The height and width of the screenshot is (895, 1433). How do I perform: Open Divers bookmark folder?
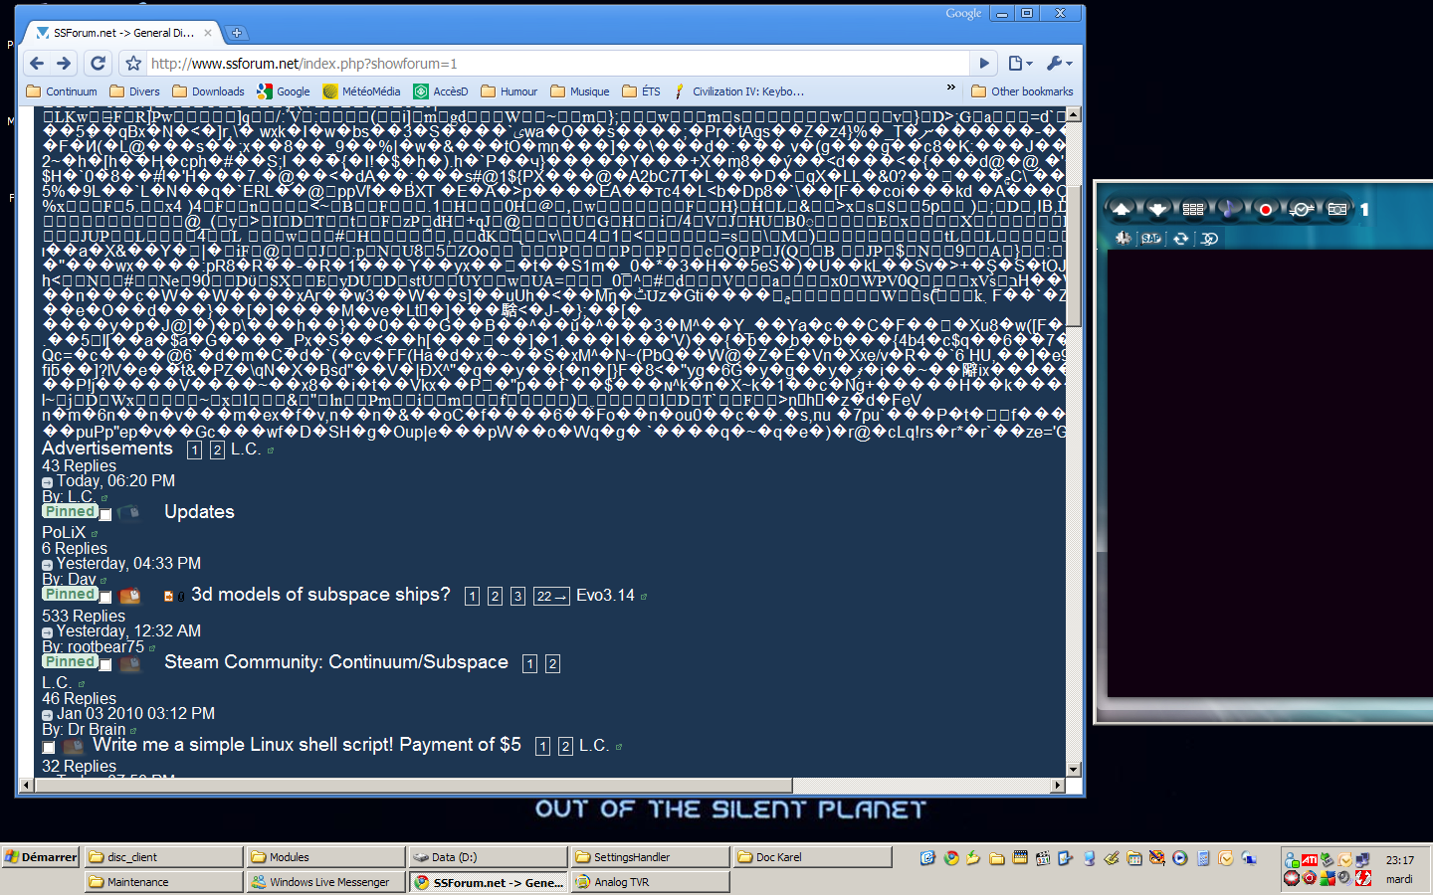click(134, 91)
